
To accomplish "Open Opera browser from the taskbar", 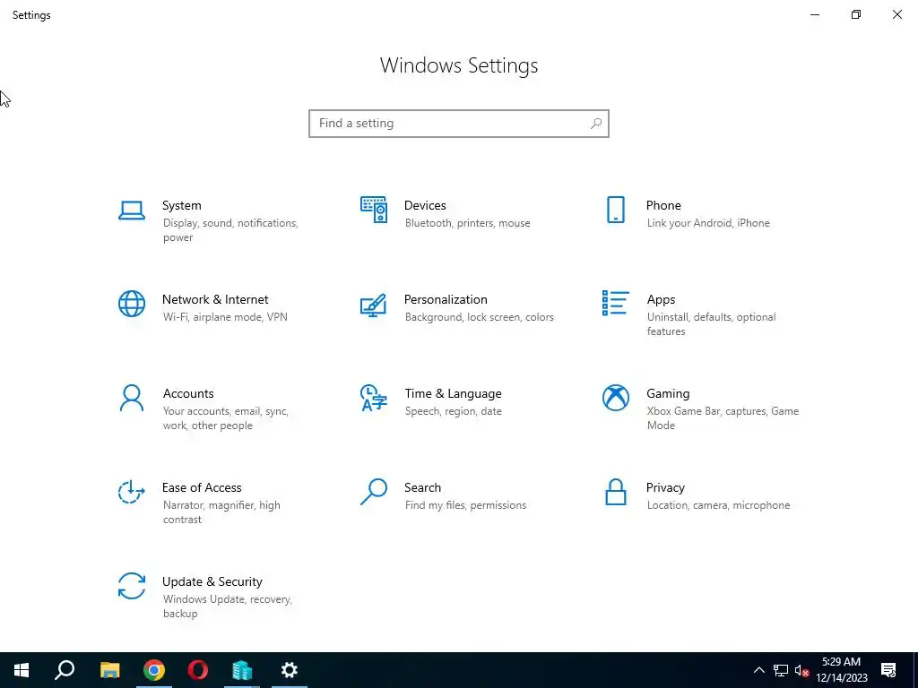I will click(198, 670).
